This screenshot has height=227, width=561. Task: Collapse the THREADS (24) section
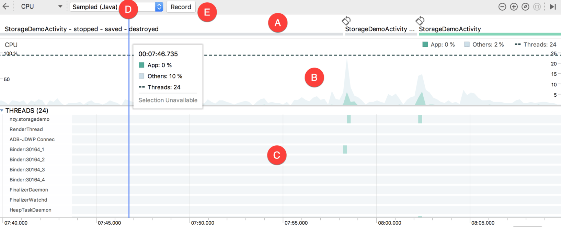(x=2, y=110)
